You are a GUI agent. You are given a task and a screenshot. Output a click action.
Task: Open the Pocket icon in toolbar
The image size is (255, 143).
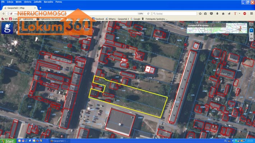click(x=211, y=14)
